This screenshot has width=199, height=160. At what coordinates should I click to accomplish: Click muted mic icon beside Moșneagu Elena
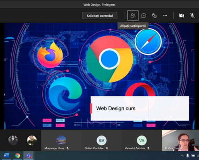(68, 148)
